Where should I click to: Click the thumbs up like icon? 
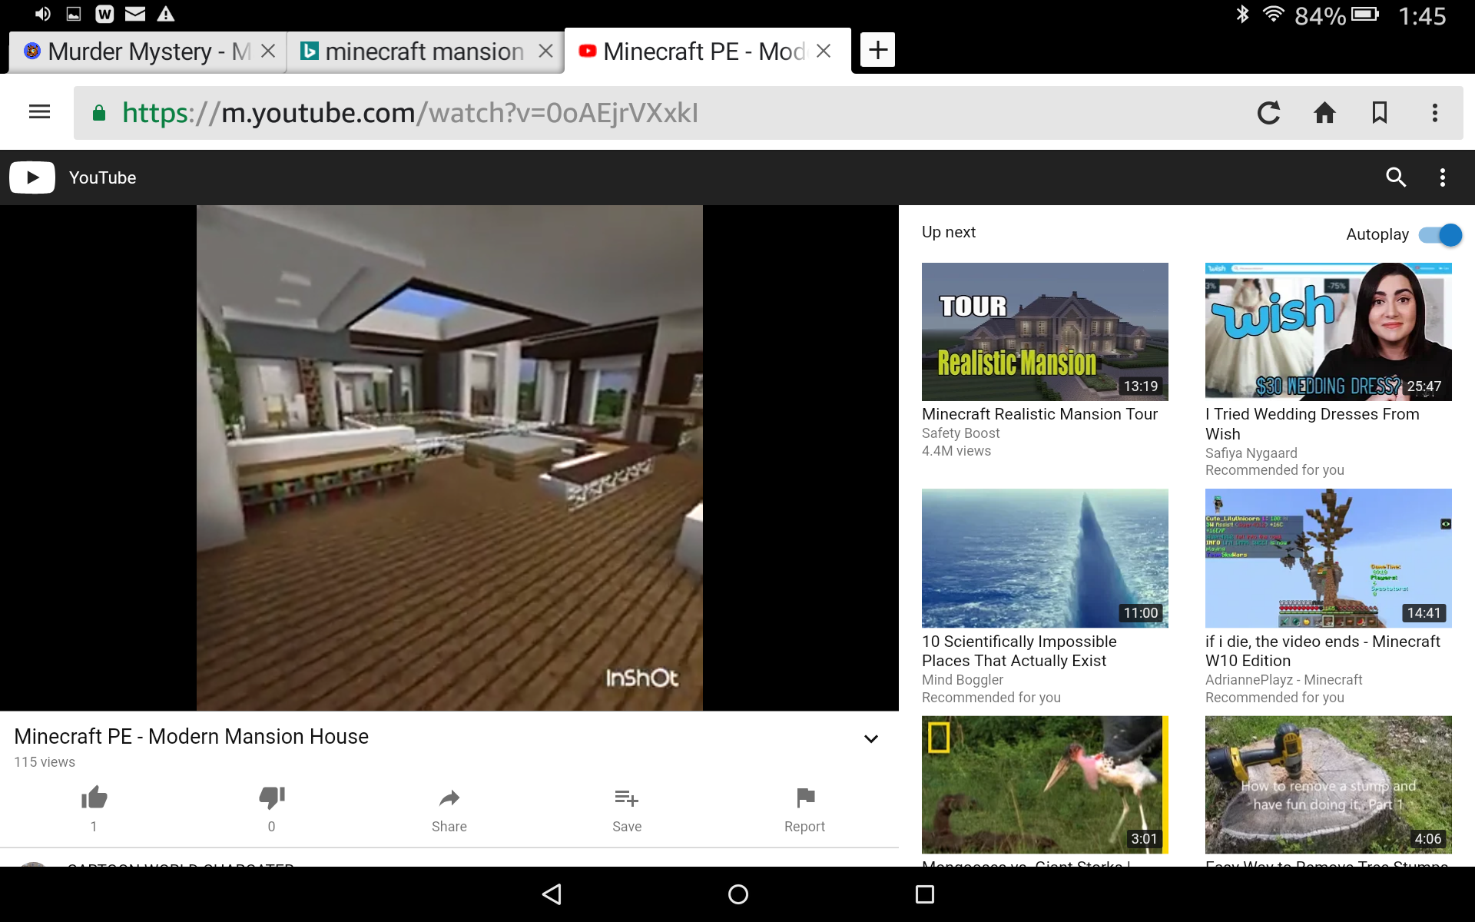[94, 798]
